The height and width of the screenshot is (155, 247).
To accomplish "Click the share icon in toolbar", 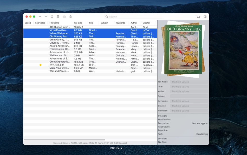I will click(70, 16).
